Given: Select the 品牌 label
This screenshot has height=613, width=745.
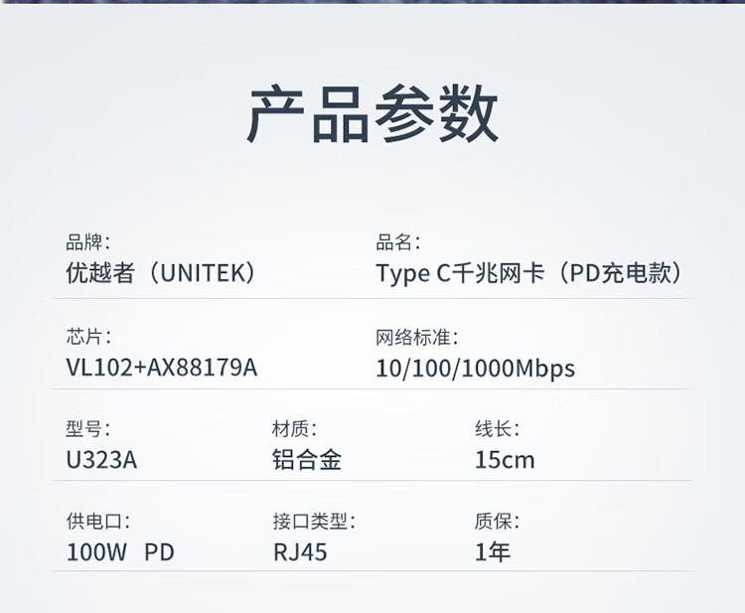Looking at the screenshot, I should tap(87, 242).
